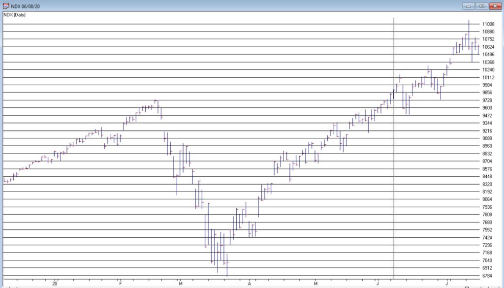Click the 8832 price axis label
The width and height of the screenshot is (504, 288).
488,154
